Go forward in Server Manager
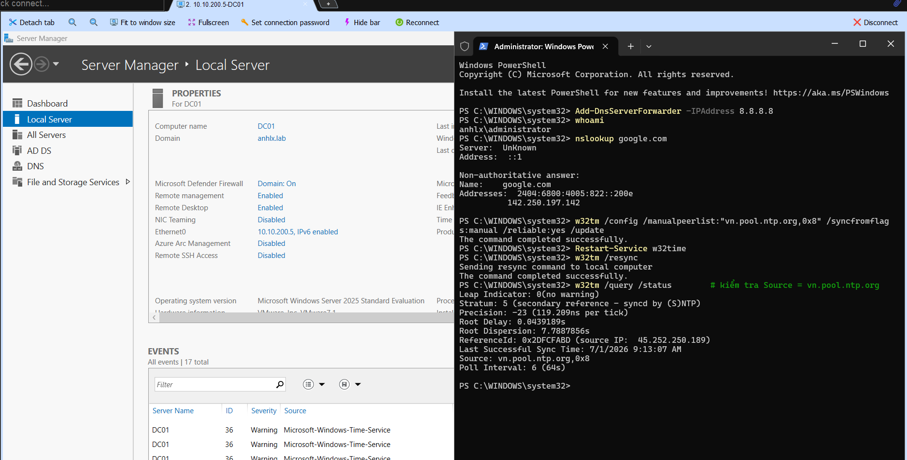Viewport: 907px width, 460px height. (x=42, y=64)
